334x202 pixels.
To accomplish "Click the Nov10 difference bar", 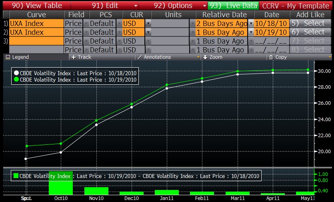I will pos(96,191).
